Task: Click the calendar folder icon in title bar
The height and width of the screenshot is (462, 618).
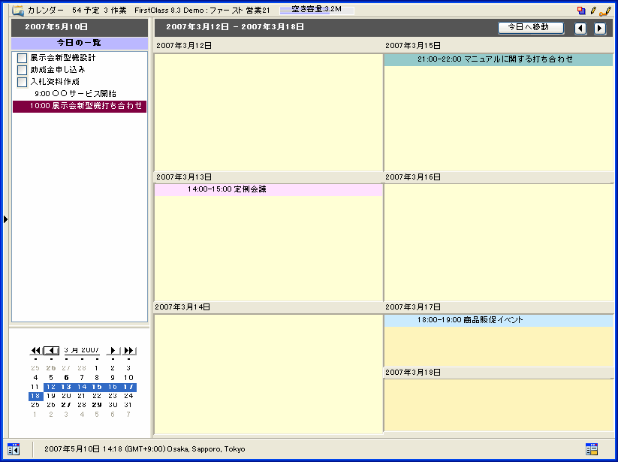Action: pos(17,10)
